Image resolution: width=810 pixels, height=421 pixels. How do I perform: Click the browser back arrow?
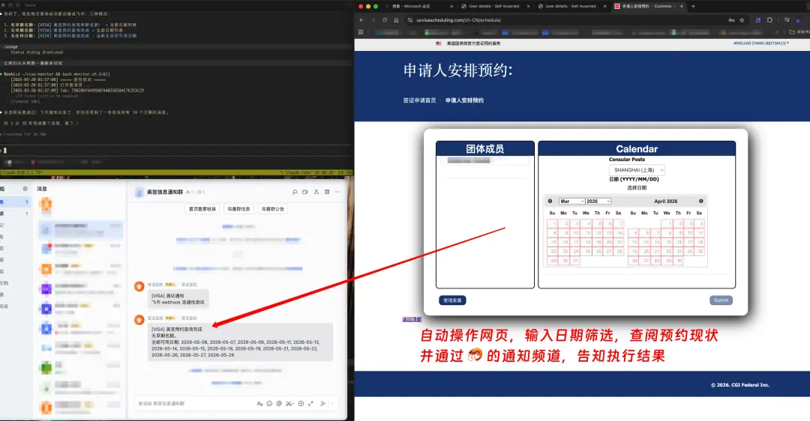[x=361, y=20]
